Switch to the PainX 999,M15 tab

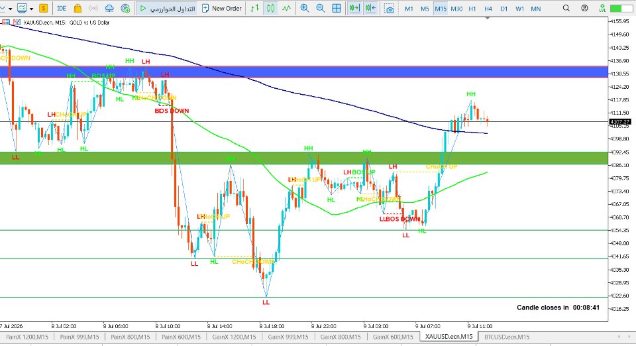tap(79, 337)
